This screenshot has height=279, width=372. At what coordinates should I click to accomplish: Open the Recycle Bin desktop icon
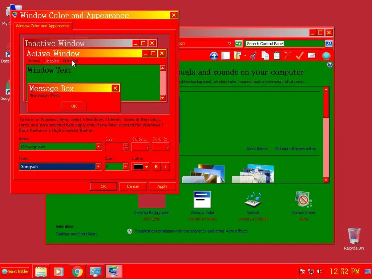[354, 238]
